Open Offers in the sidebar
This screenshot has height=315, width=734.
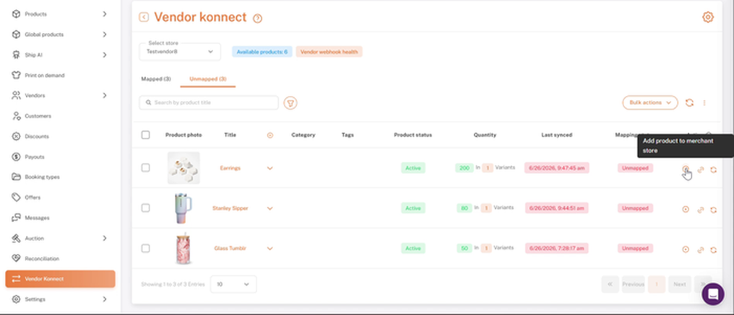click(33, 198)
